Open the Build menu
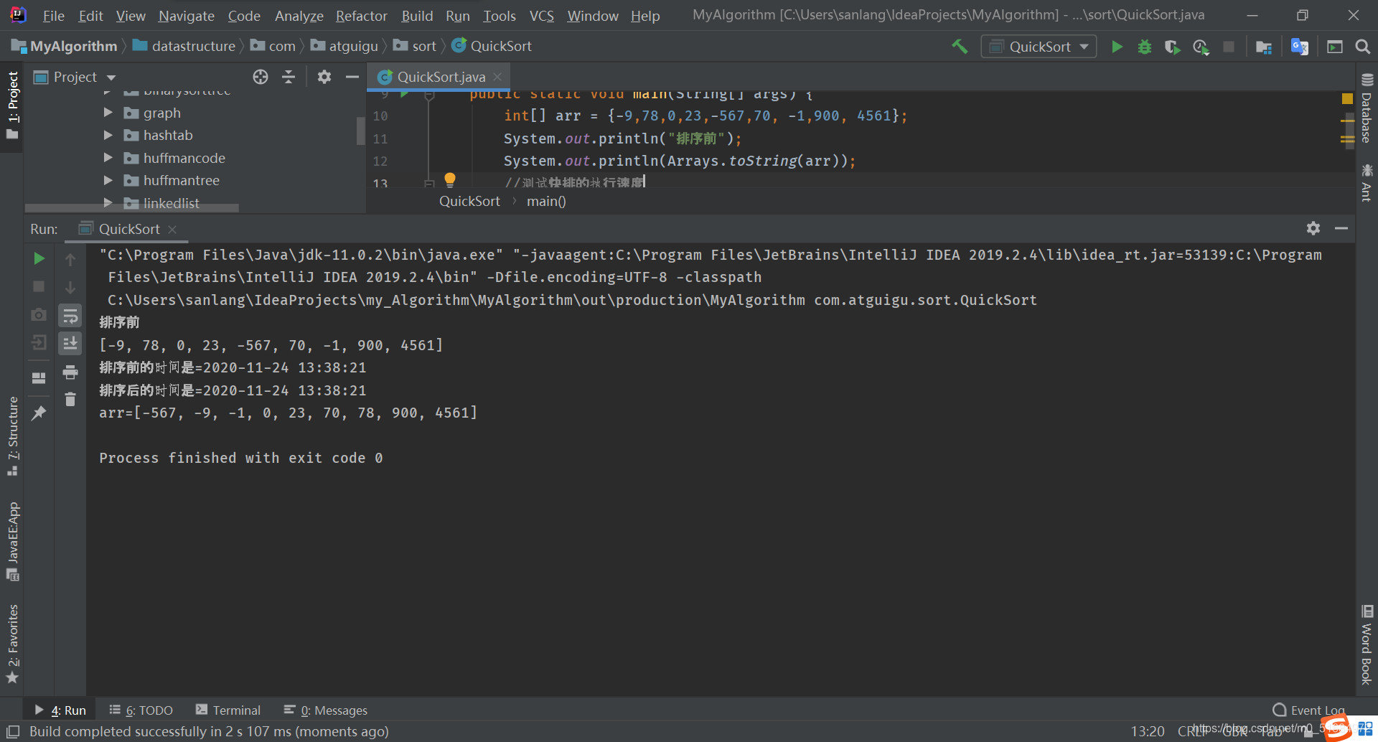 (x=417, y=16)
